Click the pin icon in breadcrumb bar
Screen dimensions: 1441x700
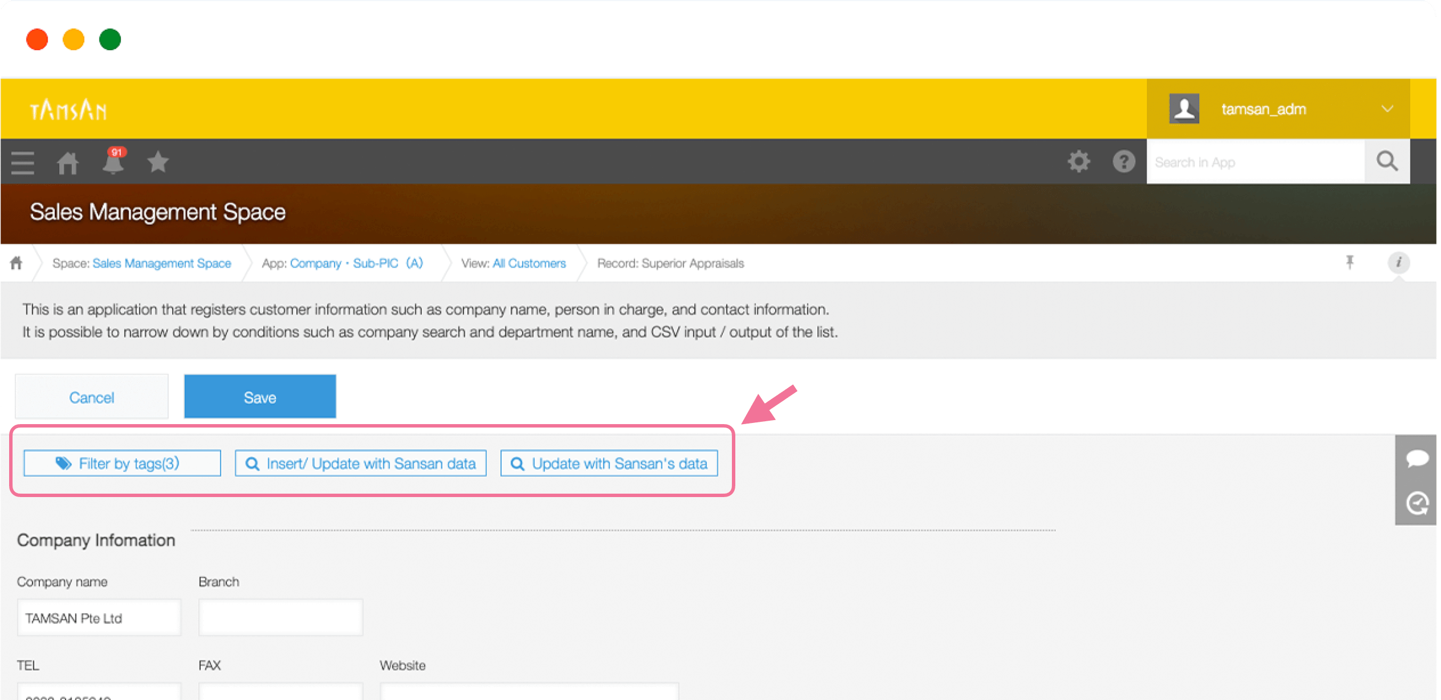click(1349, 263)
